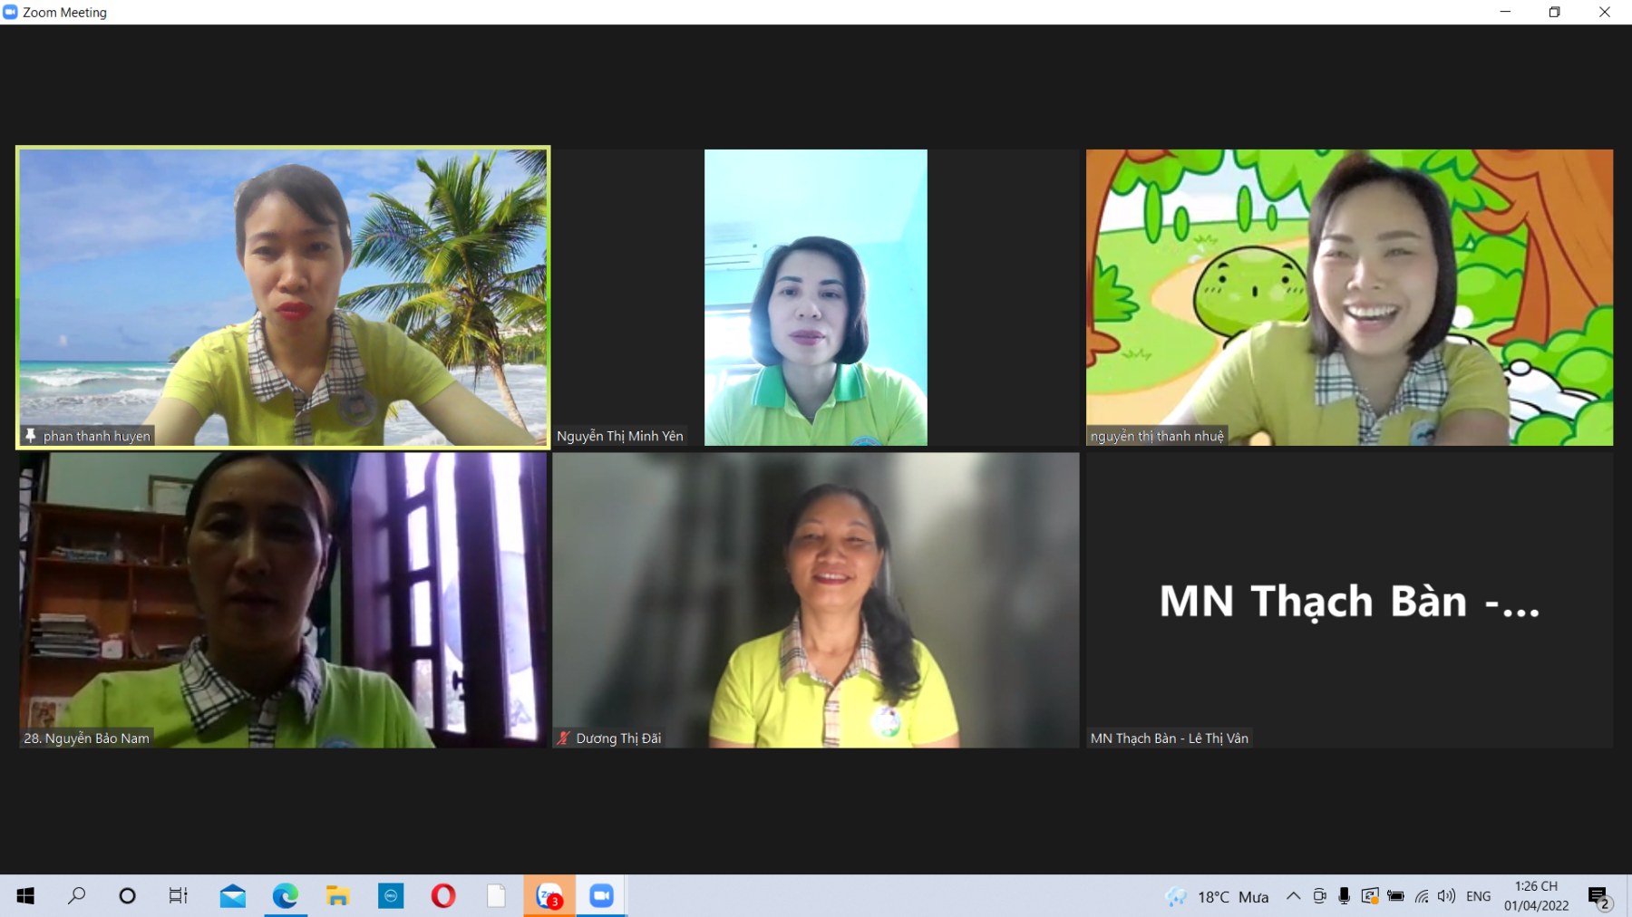
Task: Expand the hidden system tray icons chevron
Action: (x=1293, y=896)
